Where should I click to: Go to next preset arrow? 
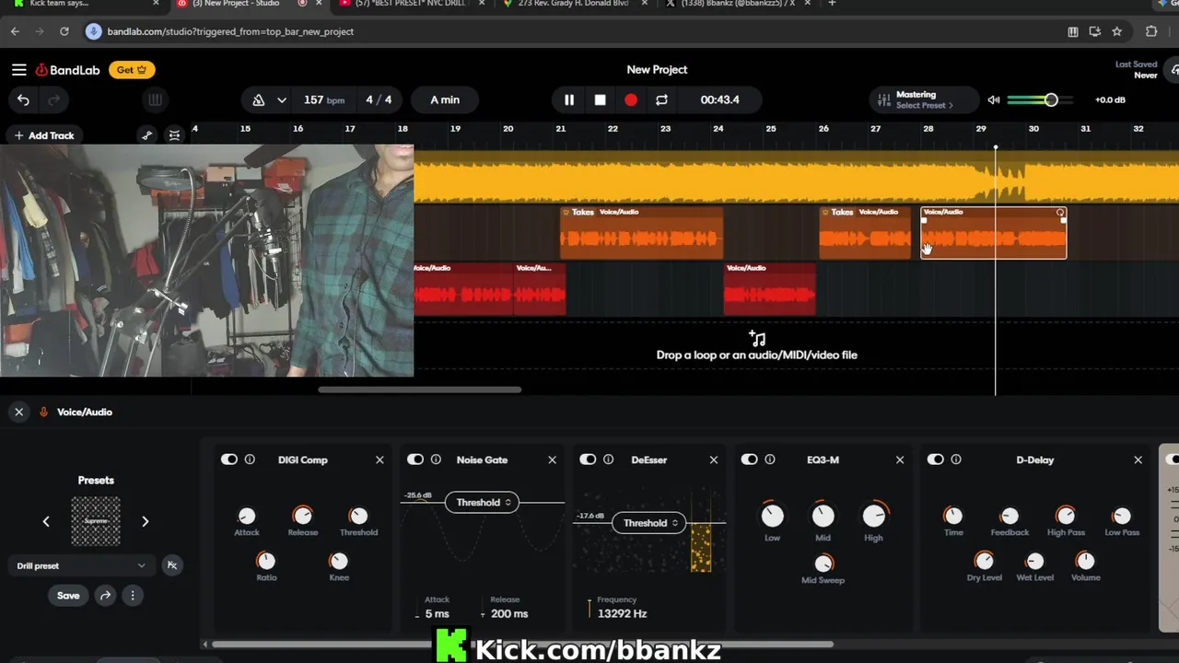[x=145, y=521]
